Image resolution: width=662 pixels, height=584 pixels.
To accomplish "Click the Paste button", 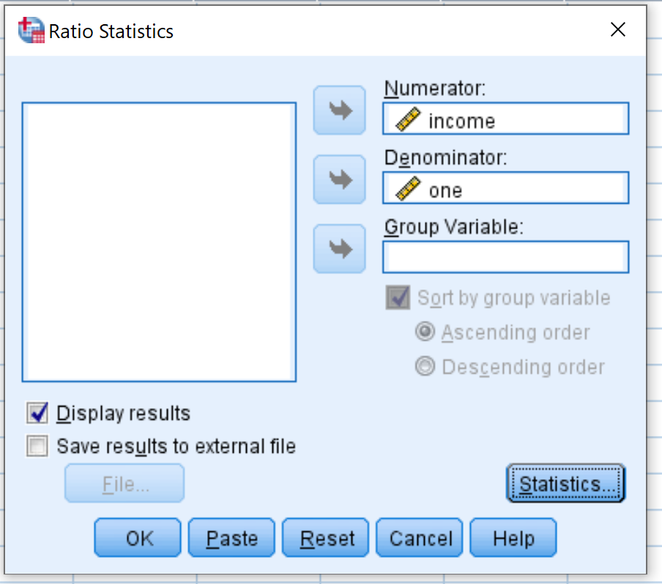I will 231,538.
